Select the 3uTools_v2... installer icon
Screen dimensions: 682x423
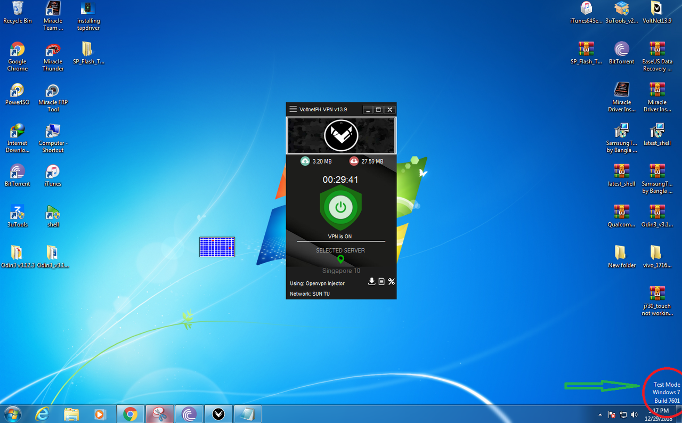[622, 13]
